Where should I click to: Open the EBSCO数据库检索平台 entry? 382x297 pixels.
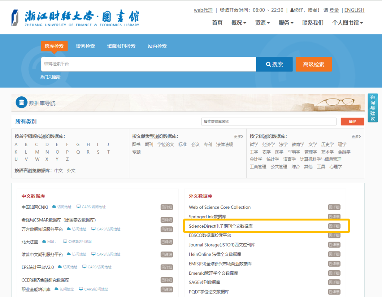pos(210,236)
